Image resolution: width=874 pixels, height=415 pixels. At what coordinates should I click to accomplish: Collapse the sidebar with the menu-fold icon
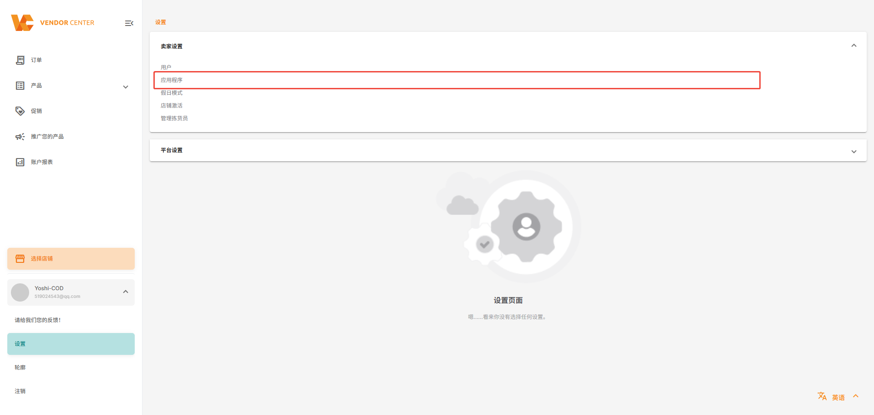[x=129, y=23]
